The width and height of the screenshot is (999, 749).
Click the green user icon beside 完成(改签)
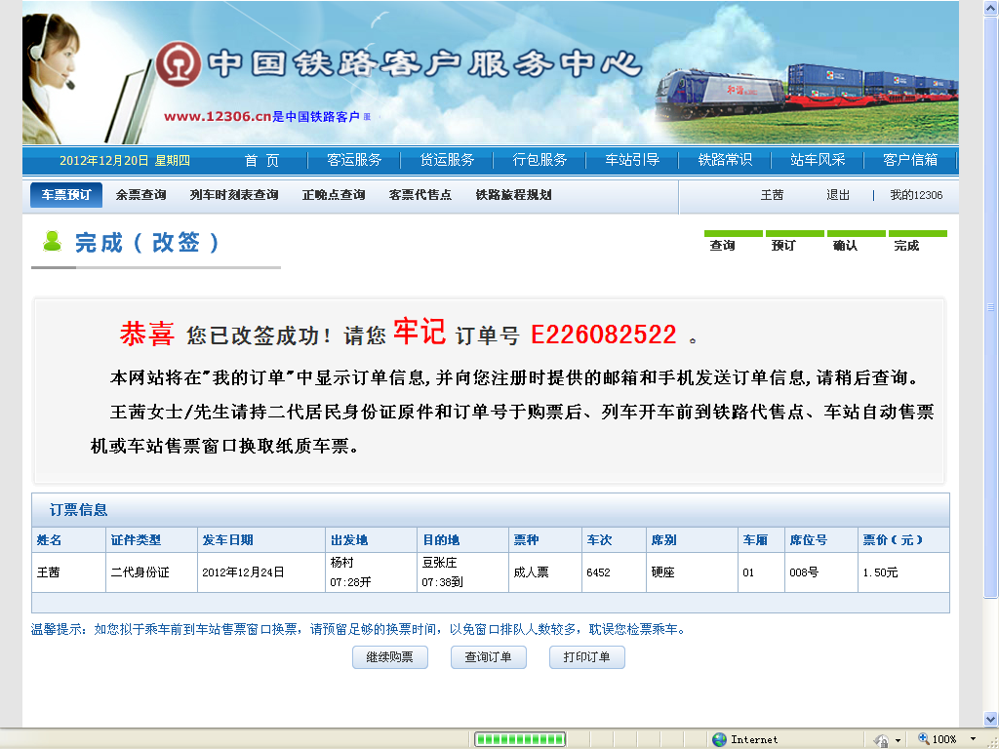point(52,242)
